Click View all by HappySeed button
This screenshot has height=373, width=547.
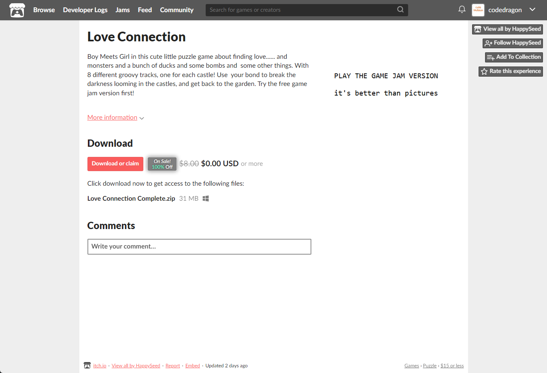[x=507, y=29]
